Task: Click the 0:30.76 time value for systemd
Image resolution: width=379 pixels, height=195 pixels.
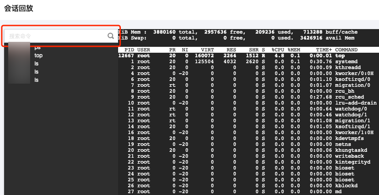Action: coord(321,62)
